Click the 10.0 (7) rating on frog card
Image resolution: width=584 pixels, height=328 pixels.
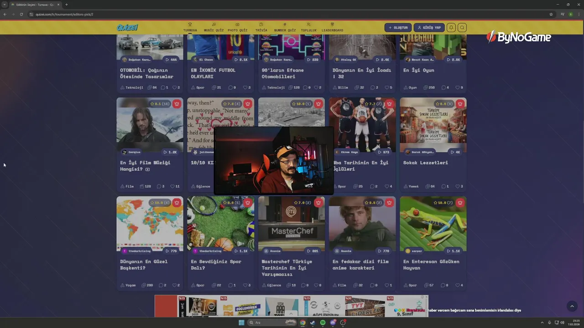coord(444,203)
